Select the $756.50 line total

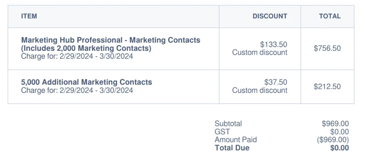click(327, 48)
